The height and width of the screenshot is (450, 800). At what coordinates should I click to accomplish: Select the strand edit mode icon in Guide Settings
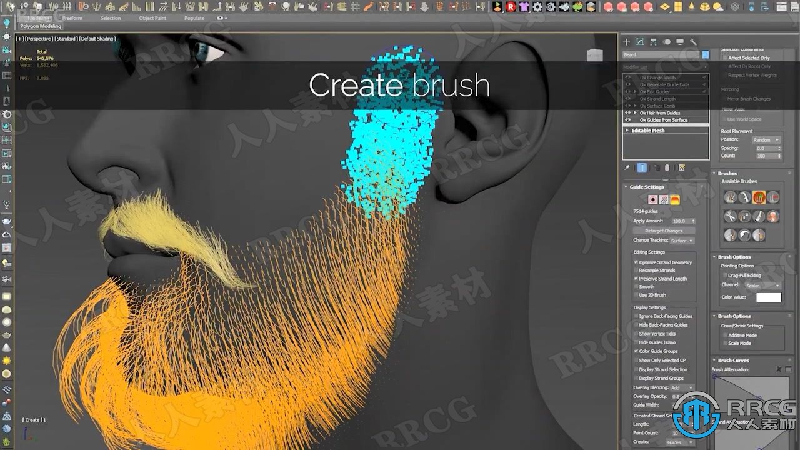point(664,199)
